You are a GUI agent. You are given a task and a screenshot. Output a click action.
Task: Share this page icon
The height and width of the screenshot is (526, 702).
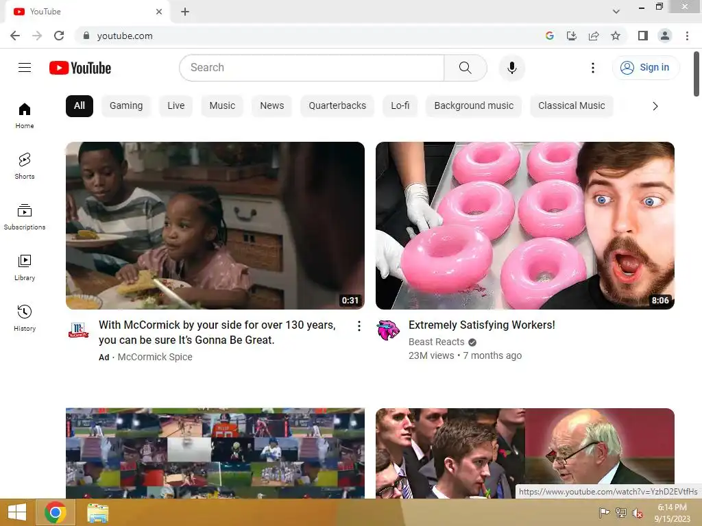click(594, 36)
